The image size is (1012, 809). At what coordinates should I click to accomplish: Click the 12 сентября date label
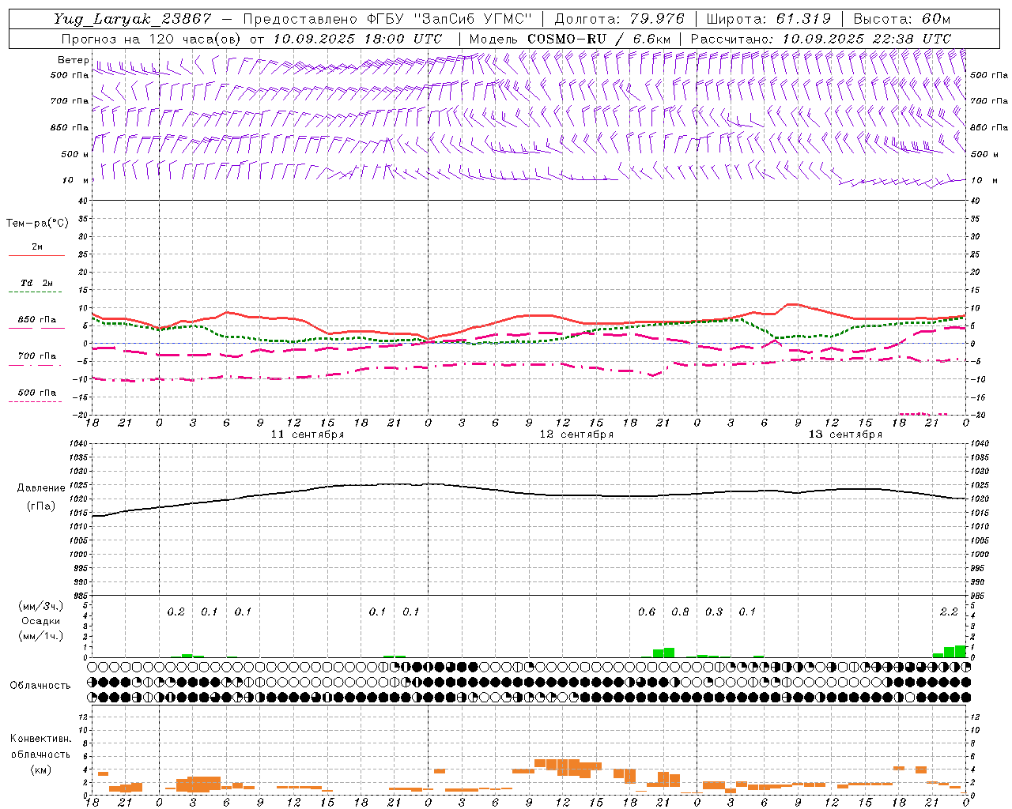tap(576, 435)
